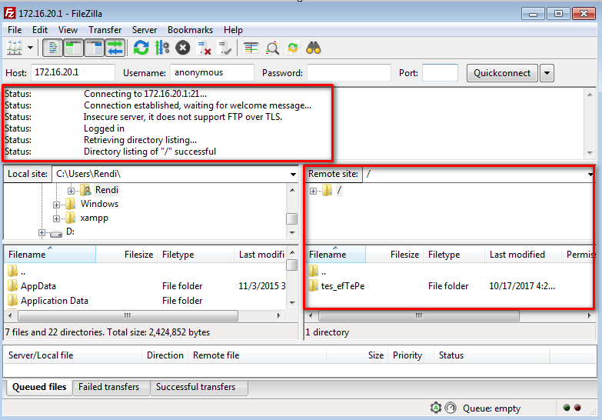This screenshot has width=602, height=420.
Task: Click the Password input field
Action: tap(349, 72)
